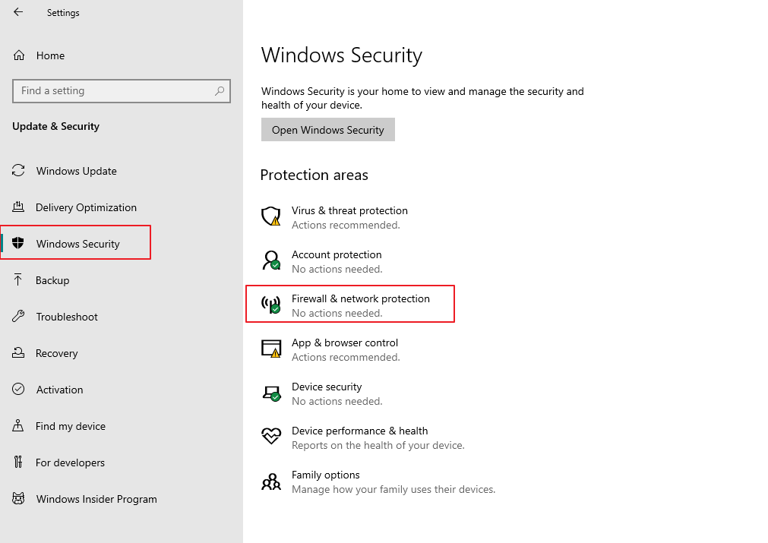
Task: Open Windows Update settings page
Action: (76, 171)
